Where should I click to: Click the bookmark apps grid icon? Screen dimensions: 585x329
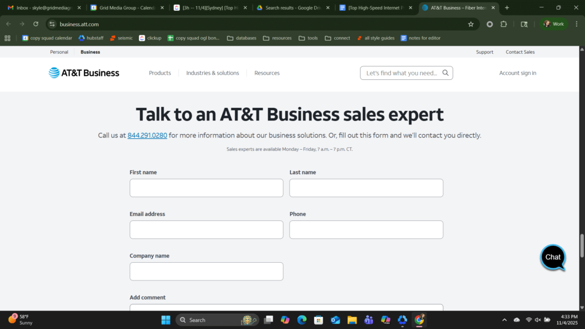7,38
